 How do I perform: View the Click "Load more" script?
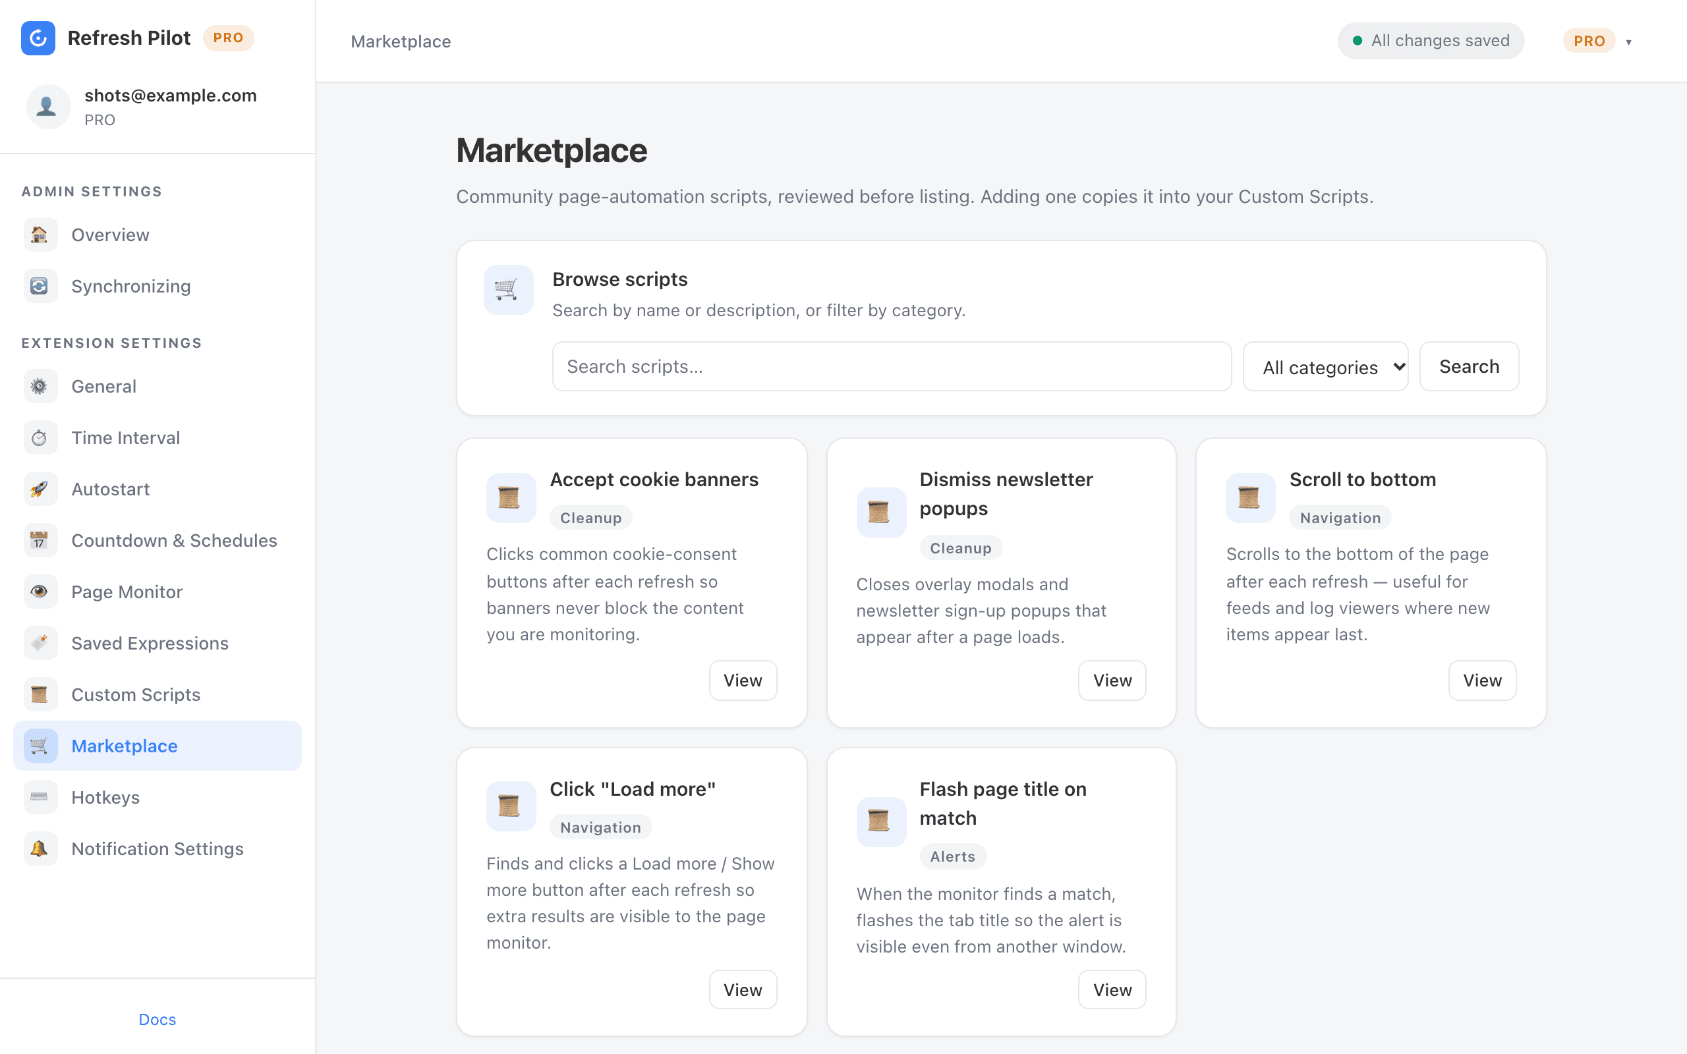click(743, 990)
